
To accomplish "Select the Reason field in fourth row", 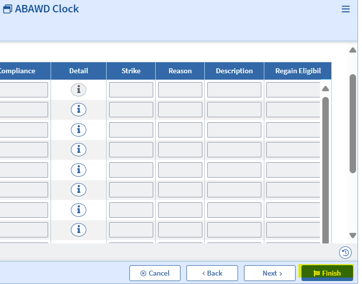I will (x=180, y=150).
